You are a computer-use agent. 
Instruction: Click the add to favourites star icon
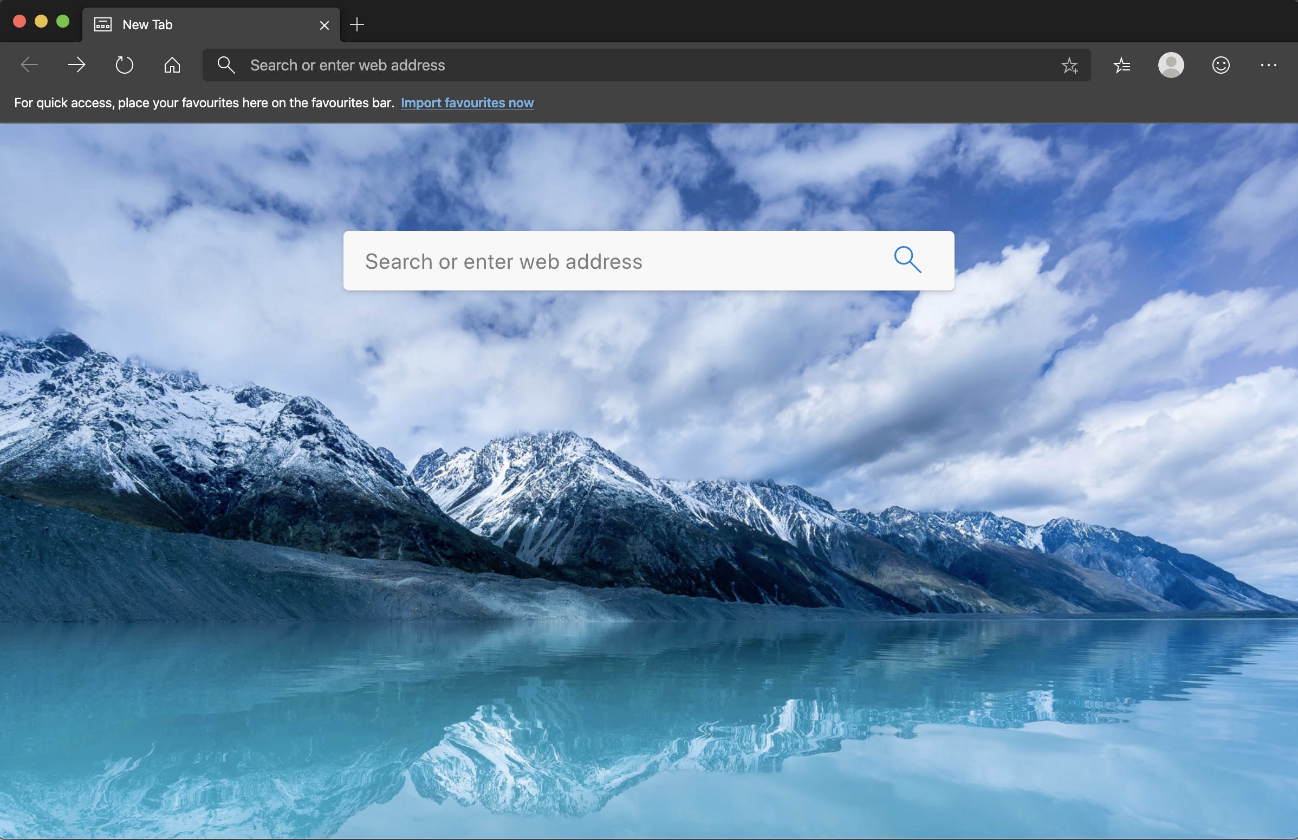[x=1069, y=64]
